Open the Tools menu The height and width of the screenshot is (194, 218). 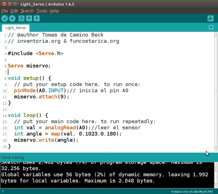click(42, 11)
